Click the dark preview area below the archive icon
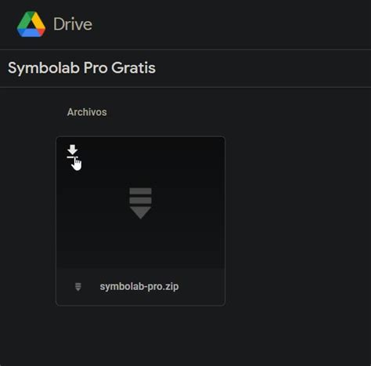 click(140, 243)
